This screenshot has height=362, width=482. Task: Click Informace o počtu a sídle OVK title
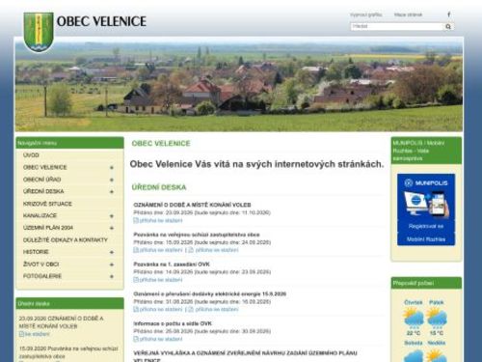coord(173,323)
